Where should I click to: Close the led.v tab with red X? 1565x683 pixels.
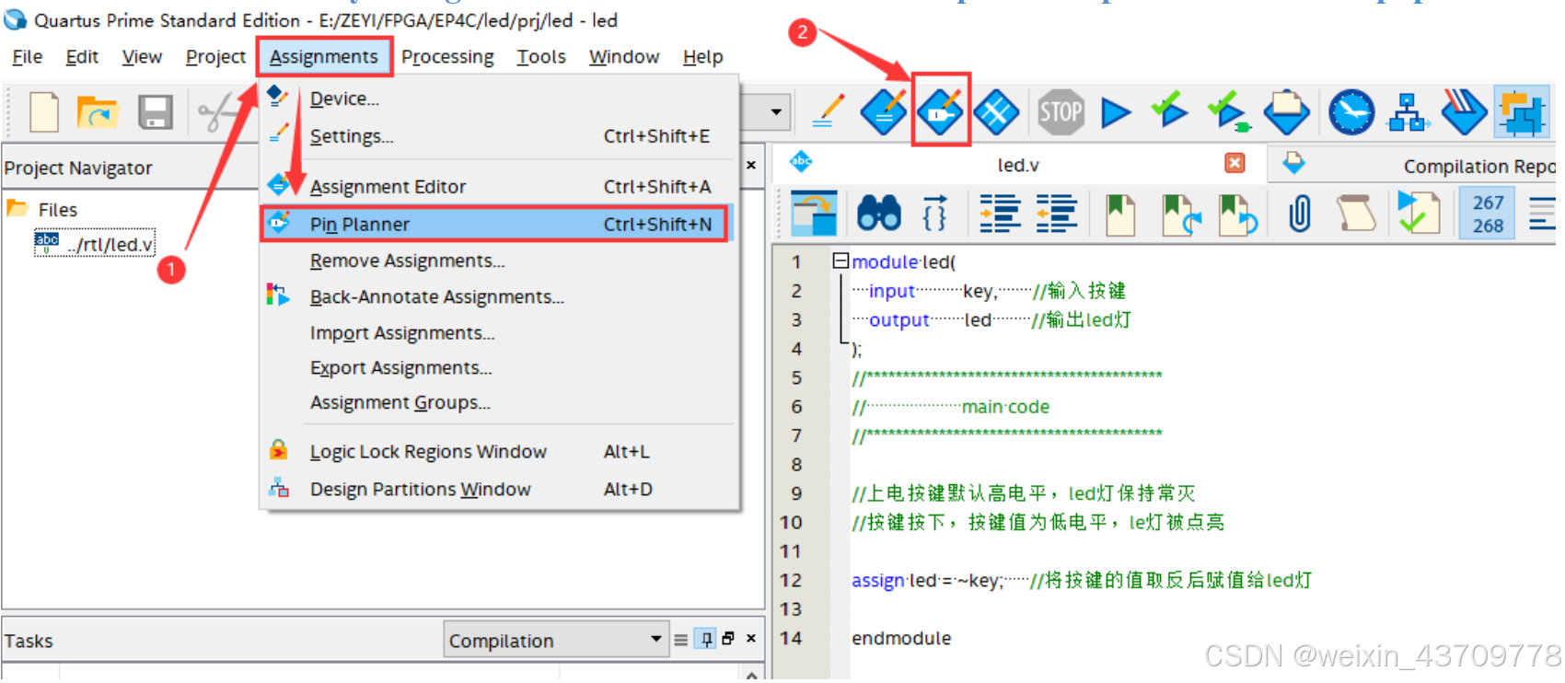pyautogui.click(x=1235, y=163)
